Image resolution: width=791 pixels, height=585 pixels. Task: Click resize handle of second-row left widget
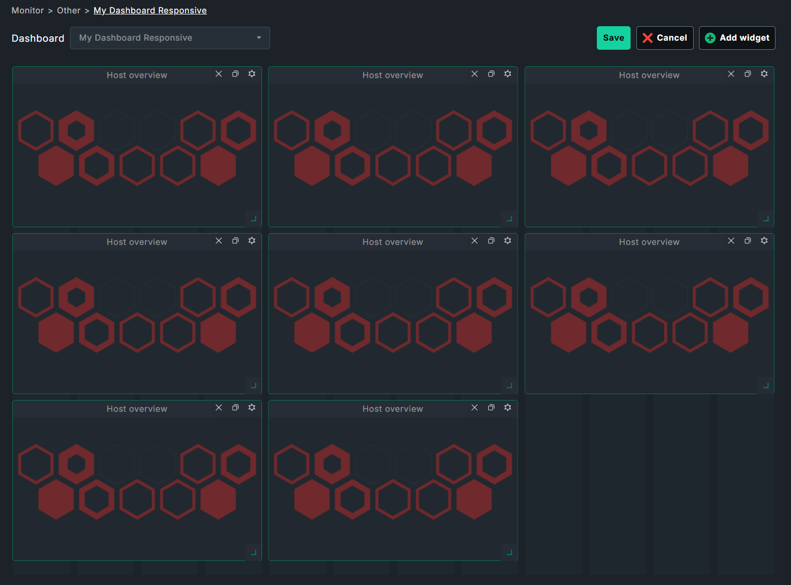pyautogui.click(x=254, y=386)
